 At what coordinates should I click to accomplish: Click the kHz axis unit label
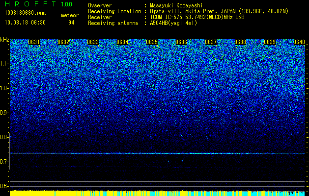(4, 40)
